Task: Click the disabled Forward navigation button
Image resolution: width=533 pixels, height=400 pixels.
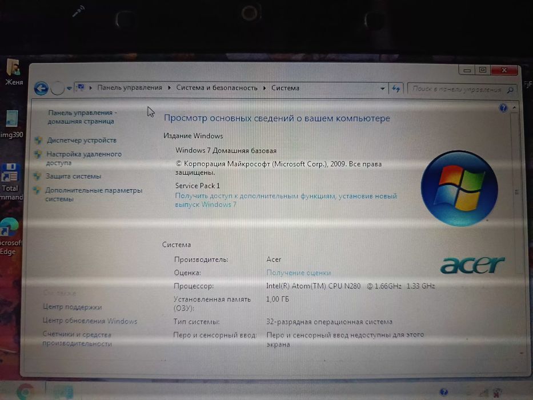Action: click(x=58, y=89)
